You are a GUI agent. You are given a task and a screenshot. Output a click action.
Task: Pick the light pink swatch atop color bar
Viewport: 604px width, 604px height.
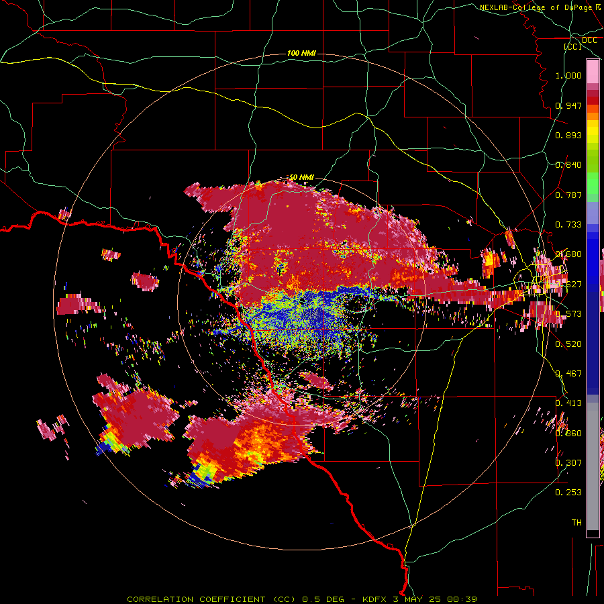(593, 71)
